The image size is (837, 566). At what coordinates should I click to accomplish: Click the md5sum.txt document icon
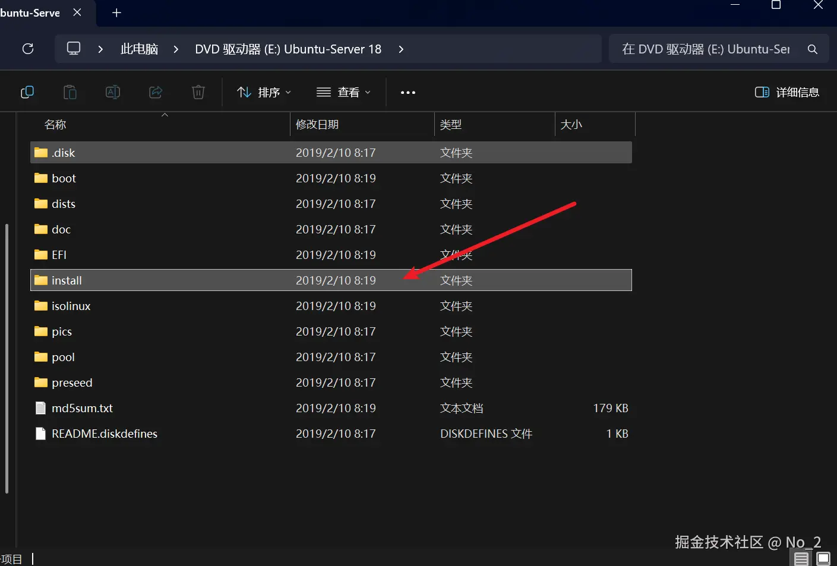[40, 408]
